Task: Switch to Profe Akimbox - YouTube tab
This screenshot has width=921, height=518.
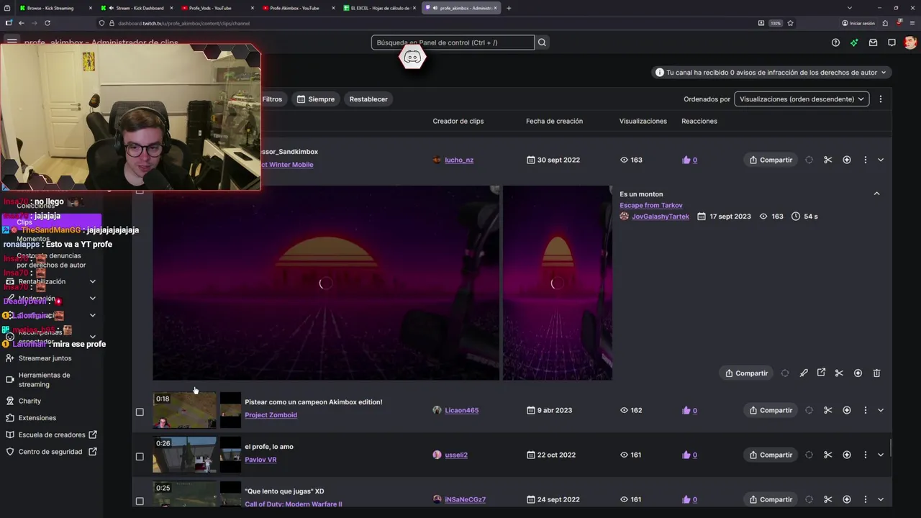Action: 297,8
